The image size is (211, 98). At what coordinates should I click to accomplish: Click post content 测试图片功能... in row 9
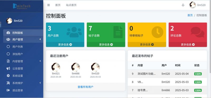coord(147,74)
